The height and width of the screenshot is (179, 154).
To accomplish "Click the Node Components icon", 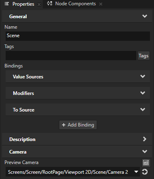I will point(50,4).
